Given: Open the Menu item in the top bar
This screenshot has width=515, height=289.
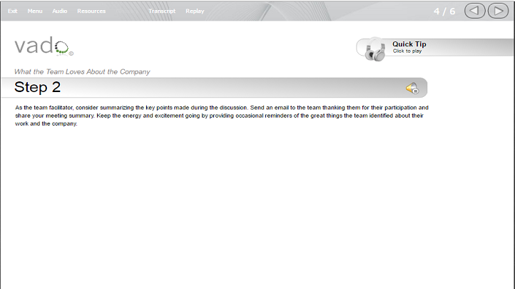Looking at the screenshot, I should [x=35, y=11].
